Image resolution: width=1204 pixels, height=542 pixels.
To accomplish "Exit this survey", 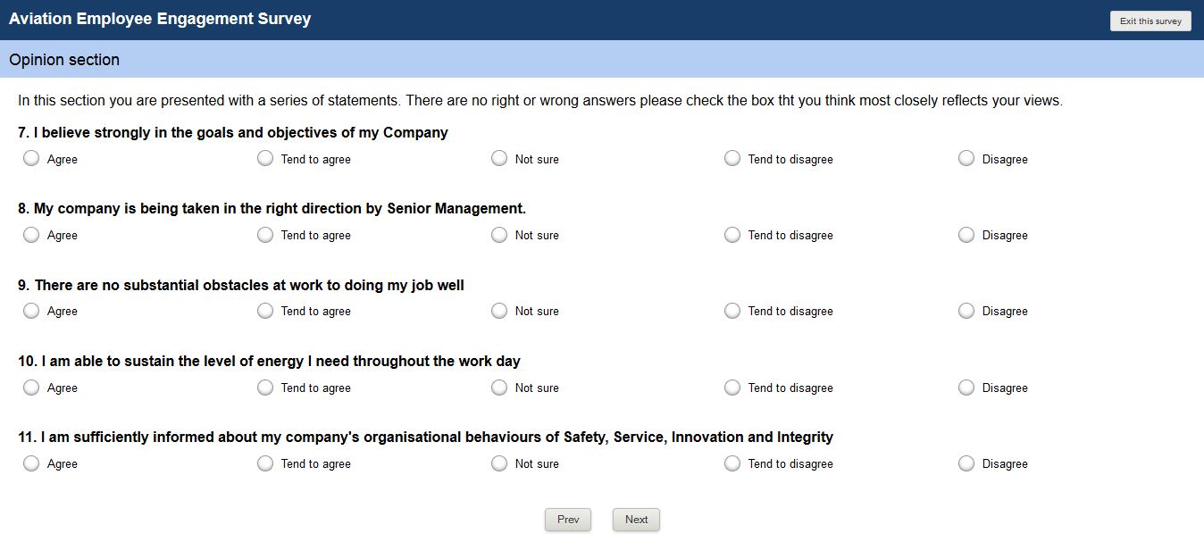I will point(1150,21).
